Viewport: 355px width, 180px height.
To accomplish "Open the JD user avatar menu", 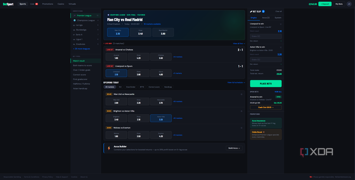I will [349, 4].
